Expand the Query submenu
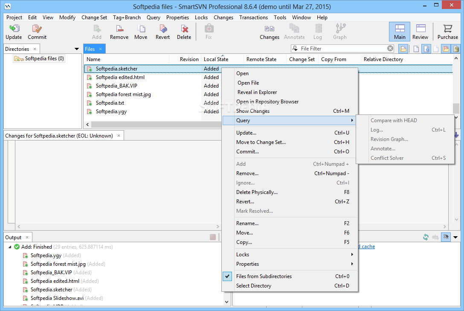This screenshot has width=464, height=311. point(290,120)
